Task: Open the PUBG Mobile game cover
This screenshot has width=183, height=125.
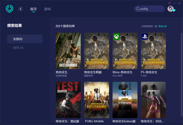Action: pos(97,100)
